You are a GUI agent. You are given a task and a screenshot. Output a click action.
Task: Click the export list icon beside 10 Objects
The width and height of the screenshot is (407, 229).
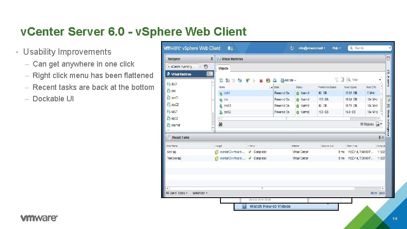point(378,124)
